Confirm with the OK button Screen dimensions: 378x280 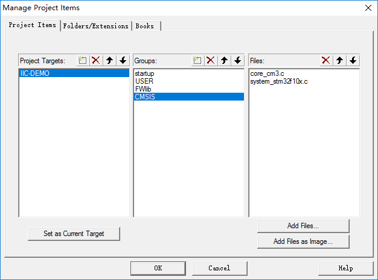pos(158,268)
